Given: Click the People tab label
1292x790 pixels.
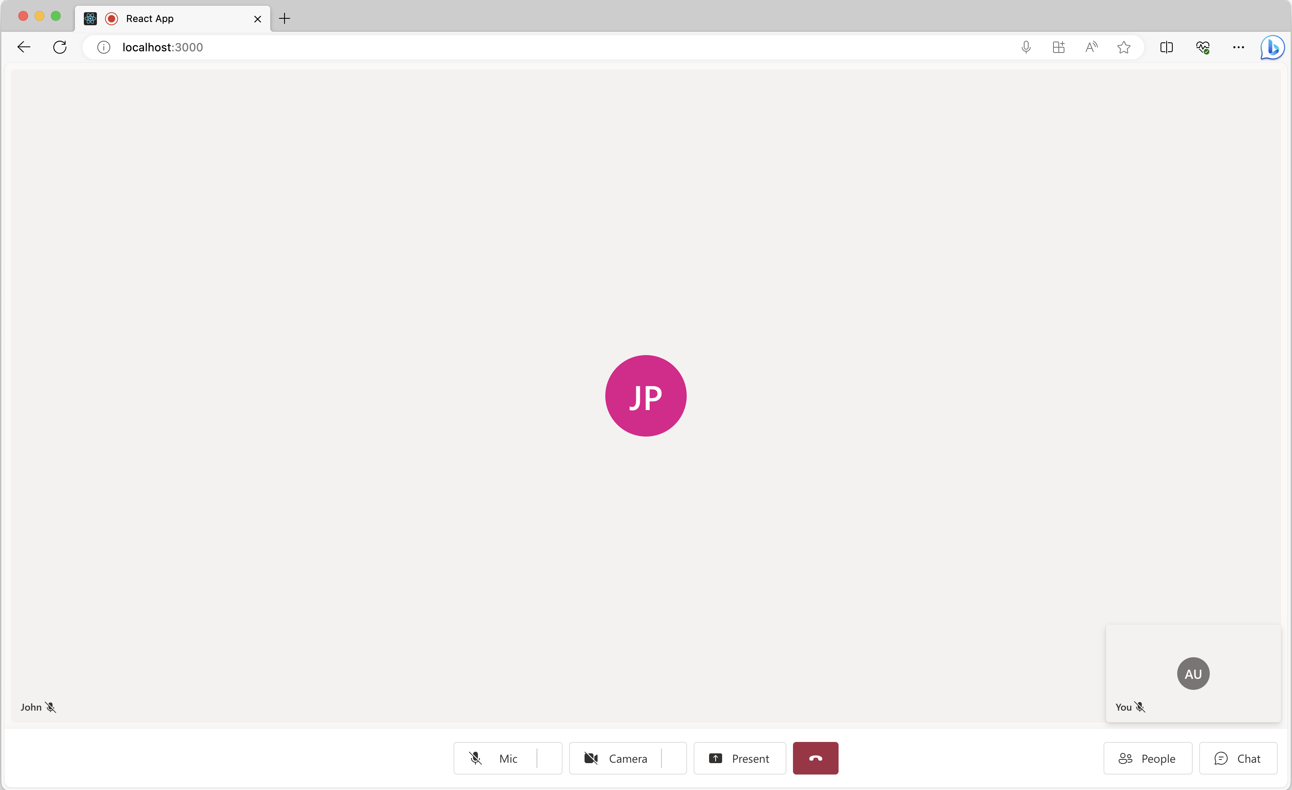Looking at the screenshot, I should (x=1157, y=759).
